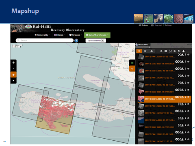Click the orange magnifier search tab on map
The image size is (195, 146).
[x=132, y=69]
